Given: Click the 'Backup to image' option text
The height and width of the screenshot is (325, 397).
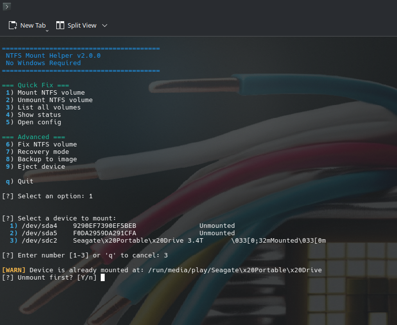Looking at the screenshot, I should pyautogui.click(x=47, y=159).
